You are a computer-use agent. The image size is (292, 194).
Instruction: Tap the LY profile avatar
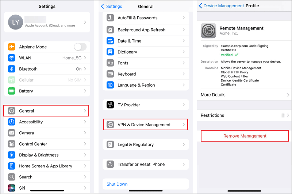click(15, 22)
